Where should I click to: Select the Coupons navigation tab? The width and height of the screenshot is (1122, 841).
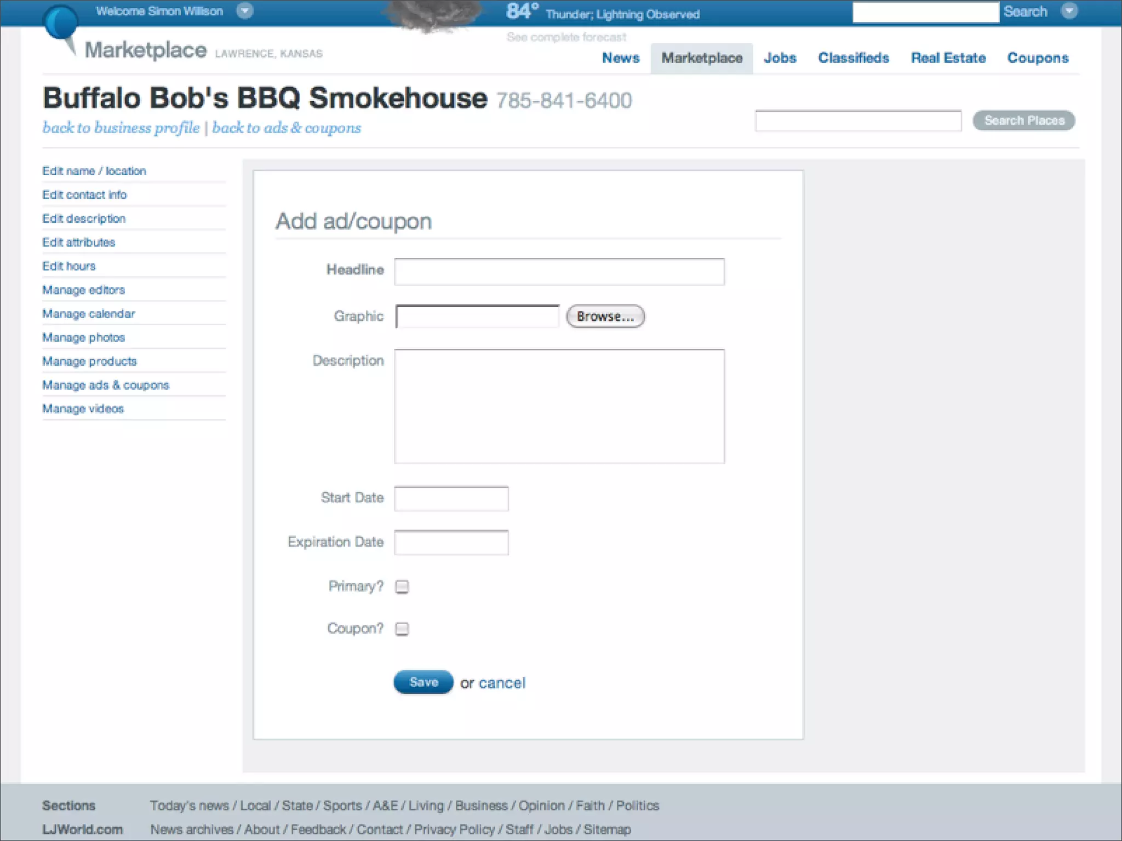pos(1038,58)
